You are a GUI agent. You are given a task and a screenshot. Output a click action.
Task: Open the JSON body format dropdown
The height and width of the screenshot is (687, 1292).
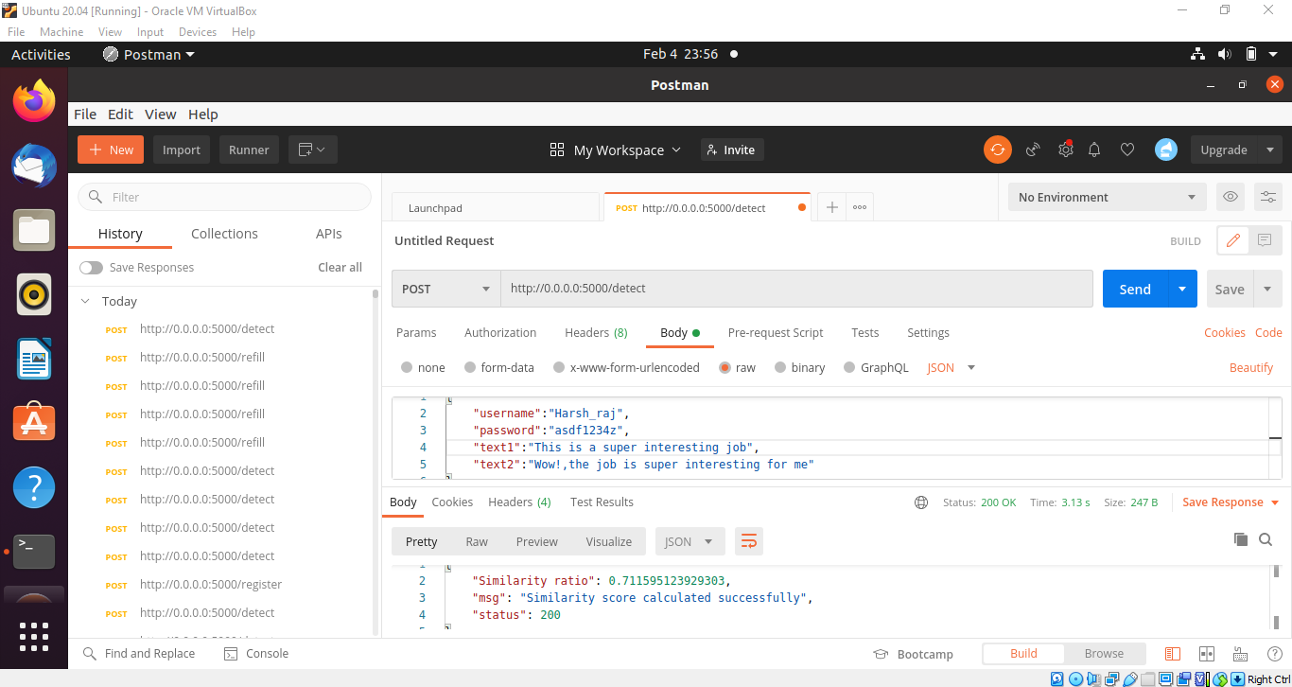pyautogui.click(x=949, y=367)
